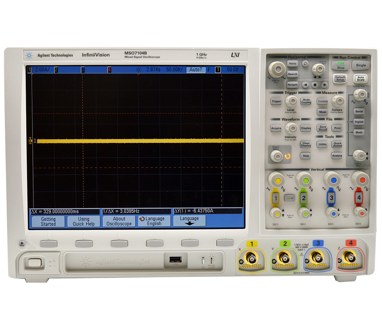
Task: Toggle channel 2 with the green button
Action: click(x=304, y=198)
